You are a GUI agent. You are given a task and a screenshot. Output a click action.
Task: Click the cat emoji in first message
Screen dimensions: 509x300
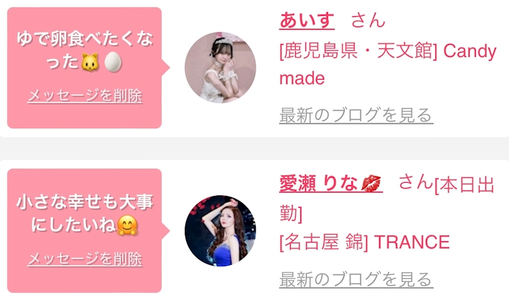90,62
